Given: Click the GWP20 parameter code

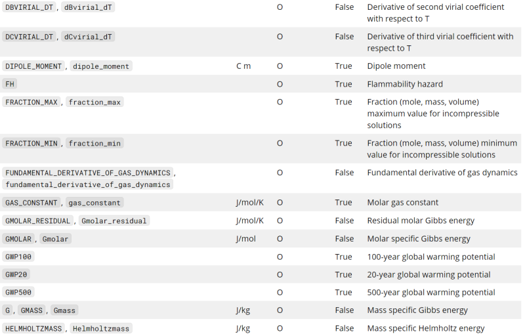Looking at the screenshot, I should click(x=16, y=274).
